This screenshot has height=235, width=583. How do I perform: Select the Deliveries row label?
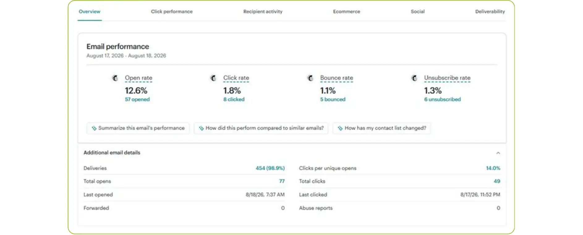[95, 168]
